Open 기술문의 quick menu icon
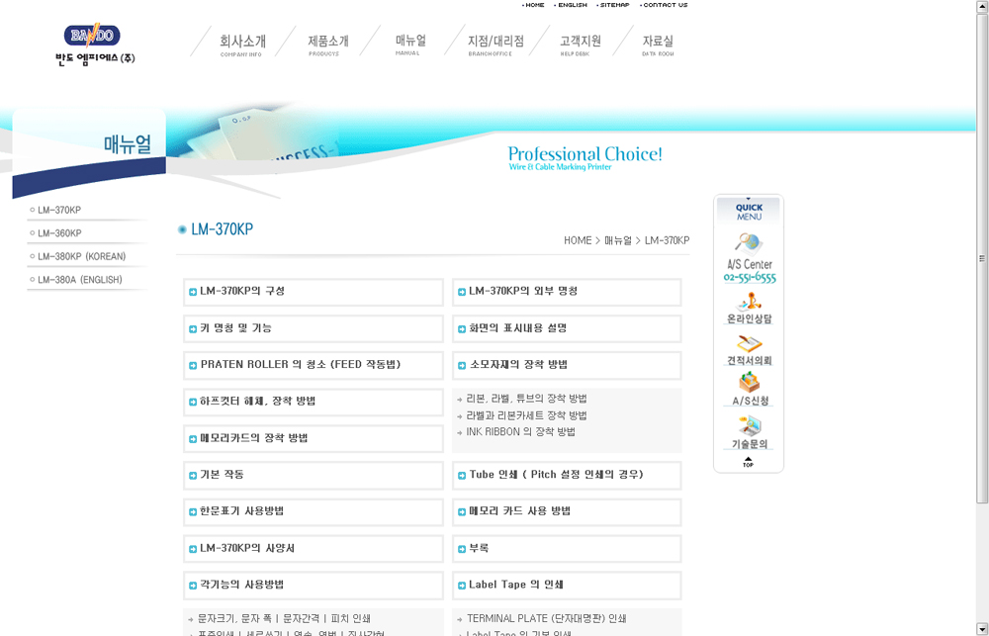 pos(749,431)
